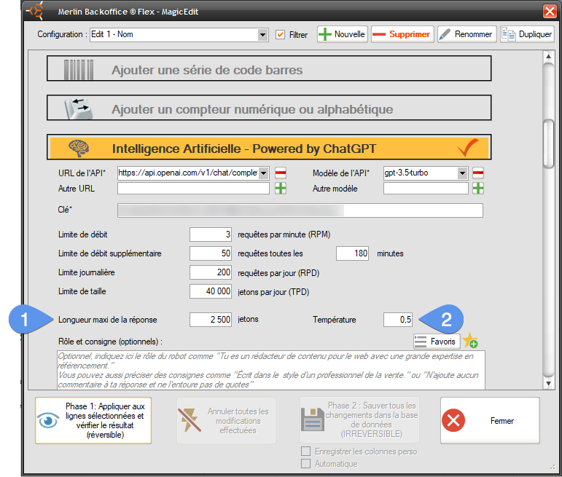Image resolution: width=562 pixels, height=477 pixels.
Task: Remove the selected API URL with red minus
Action: pyautogui.click(x=281, y=173)
